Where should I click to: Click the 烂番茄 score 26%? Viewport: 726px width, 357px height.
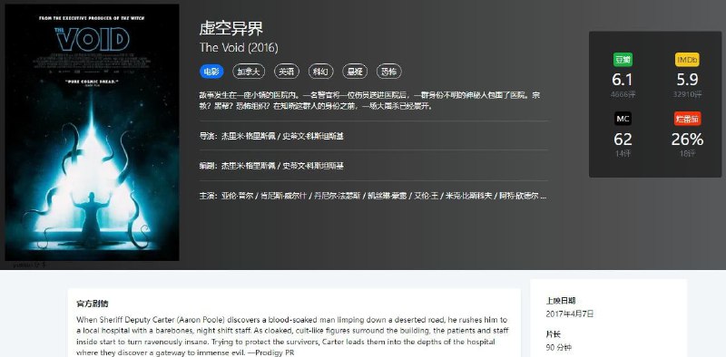(688, 140)
